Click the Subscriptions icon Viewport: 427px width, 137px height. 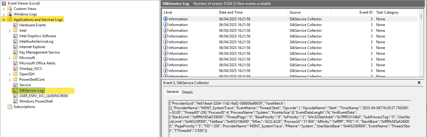[x=10, y=107]
